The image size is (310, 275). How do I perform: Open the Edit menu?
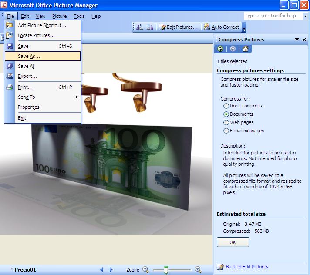pos(25,16)
